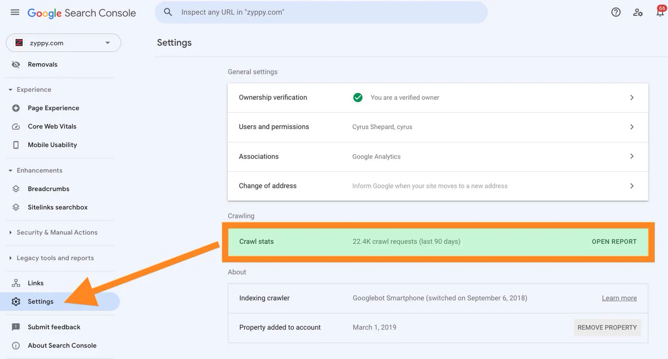Click the Core Web Vitals gauge icon

16,126
